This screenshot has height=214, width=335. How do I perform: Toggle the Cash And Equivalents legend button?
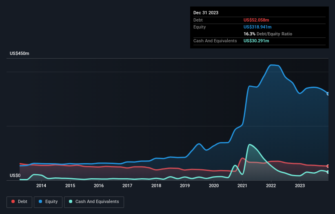tap(94, 202)
